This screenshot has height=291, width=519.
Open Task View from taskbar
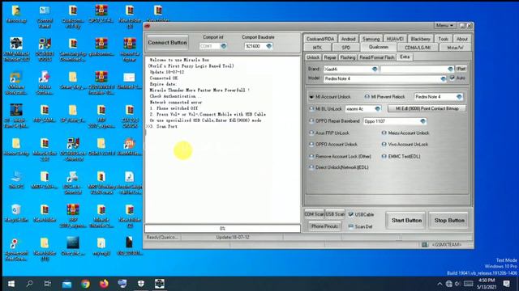[48, 284]
